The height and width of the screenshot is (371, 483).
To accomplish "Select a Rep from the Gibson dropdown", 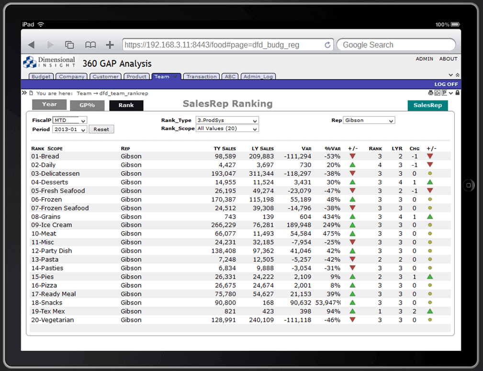I will [369, 121].
